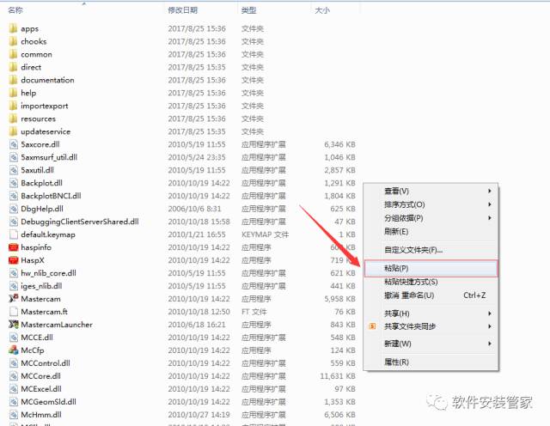Open the 分组依据(P) submenu arrow

pos(490,218)
